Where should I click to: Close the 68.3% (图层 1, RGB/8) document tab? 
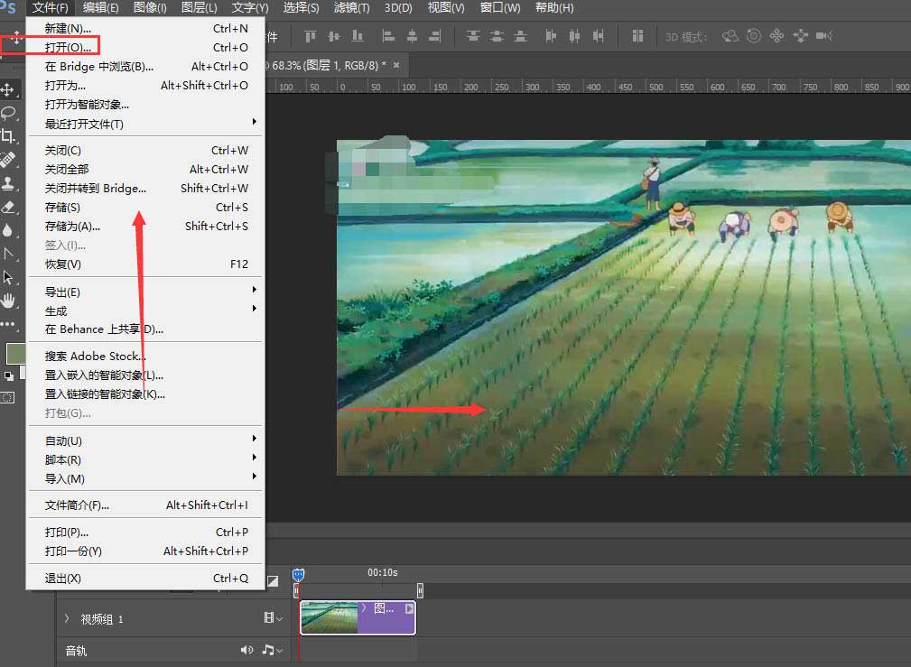[x=396, y=65]
